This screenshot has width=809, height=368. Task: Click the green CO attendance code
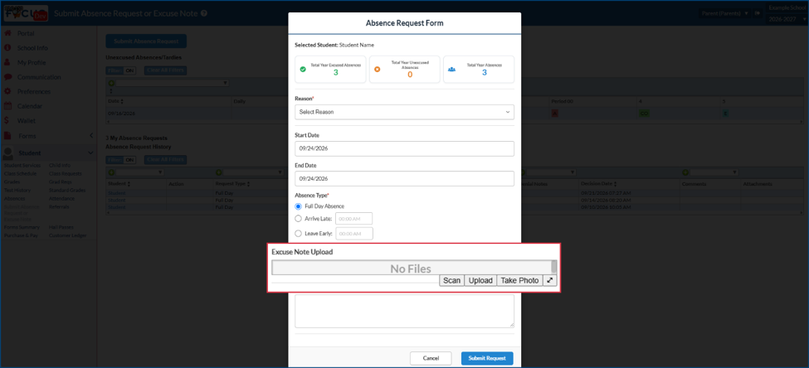pos(644,114)
